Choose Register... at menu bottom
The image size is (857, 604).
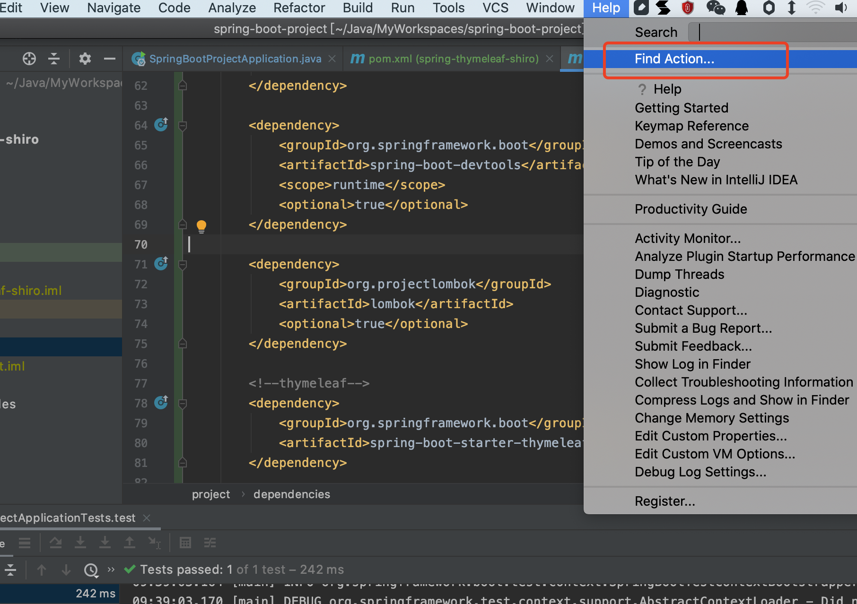[720, 501]
